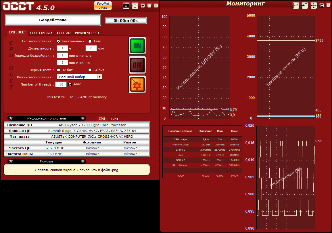332x233 pixels.
Task: Switch to the GPU:3D tab
Action: (64, 33)
